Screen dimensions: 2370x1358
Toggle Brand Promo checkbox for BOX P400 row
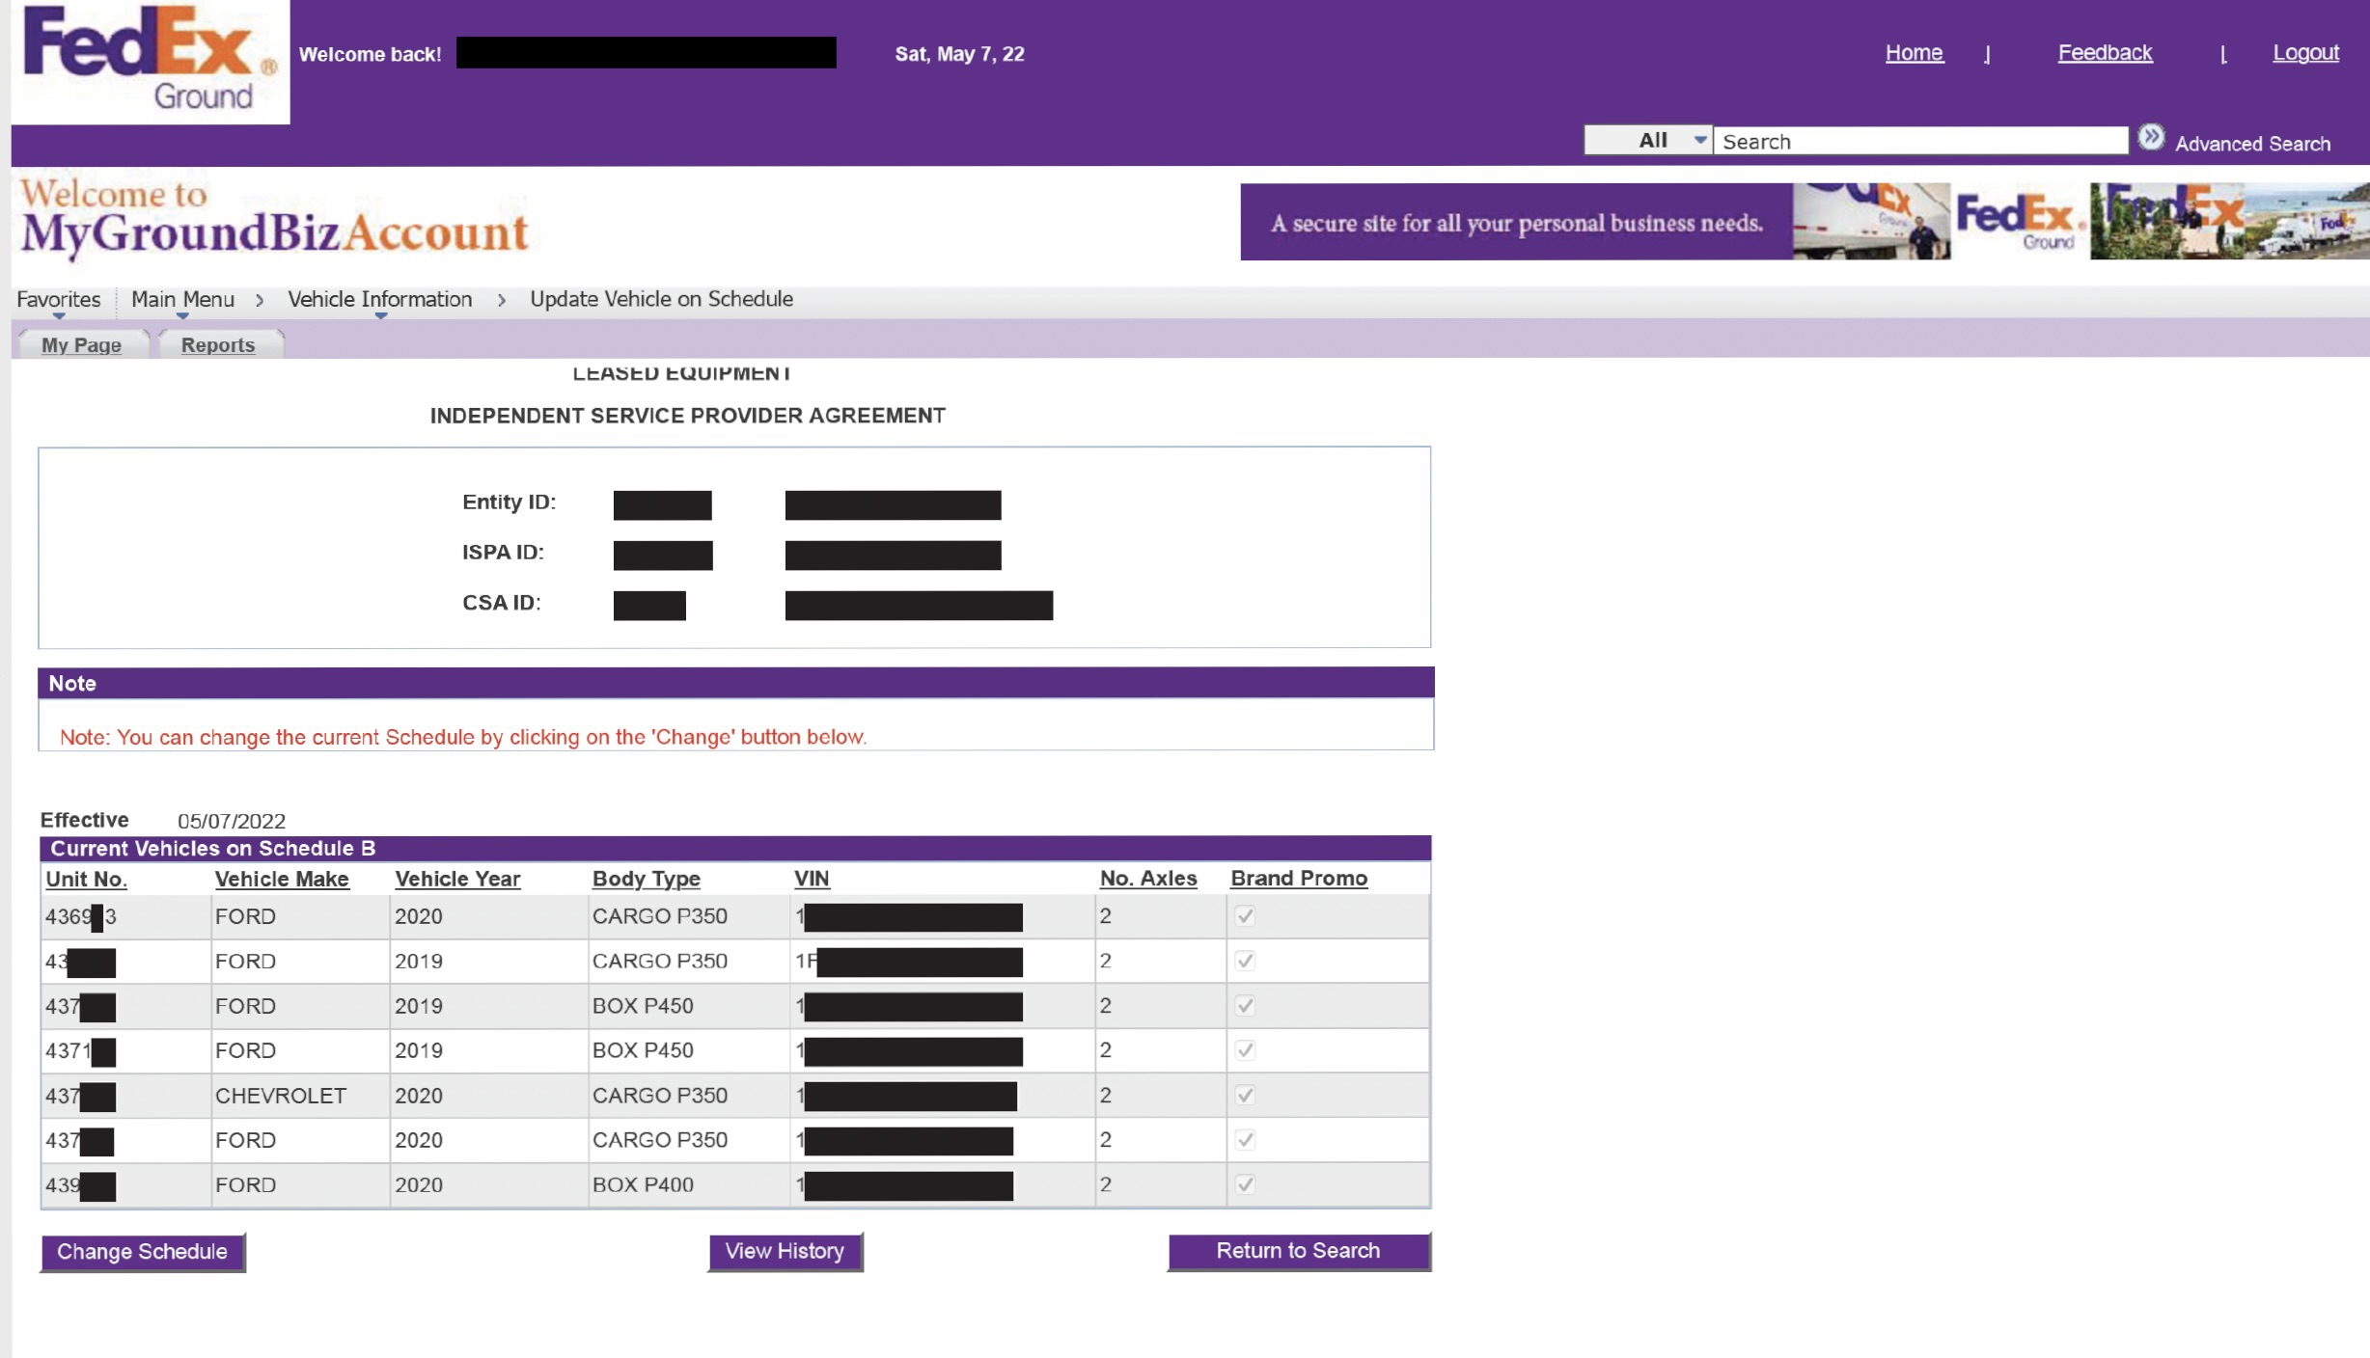(1245, 1184)
